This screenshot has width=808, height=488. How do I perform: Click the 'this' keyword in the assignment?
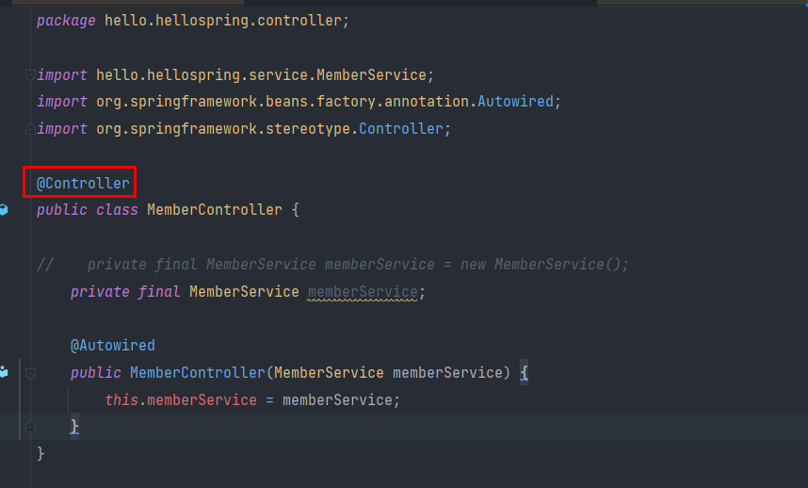click(121, 399)
